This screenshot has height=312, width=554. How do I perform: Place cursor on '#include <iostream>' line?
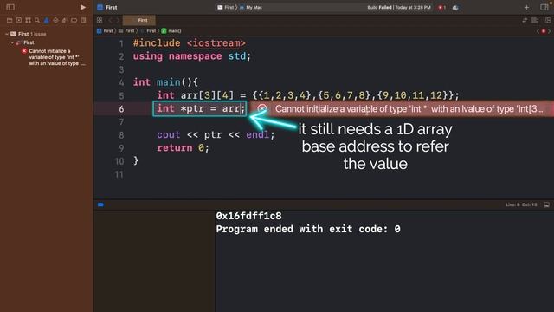[189, 43]
